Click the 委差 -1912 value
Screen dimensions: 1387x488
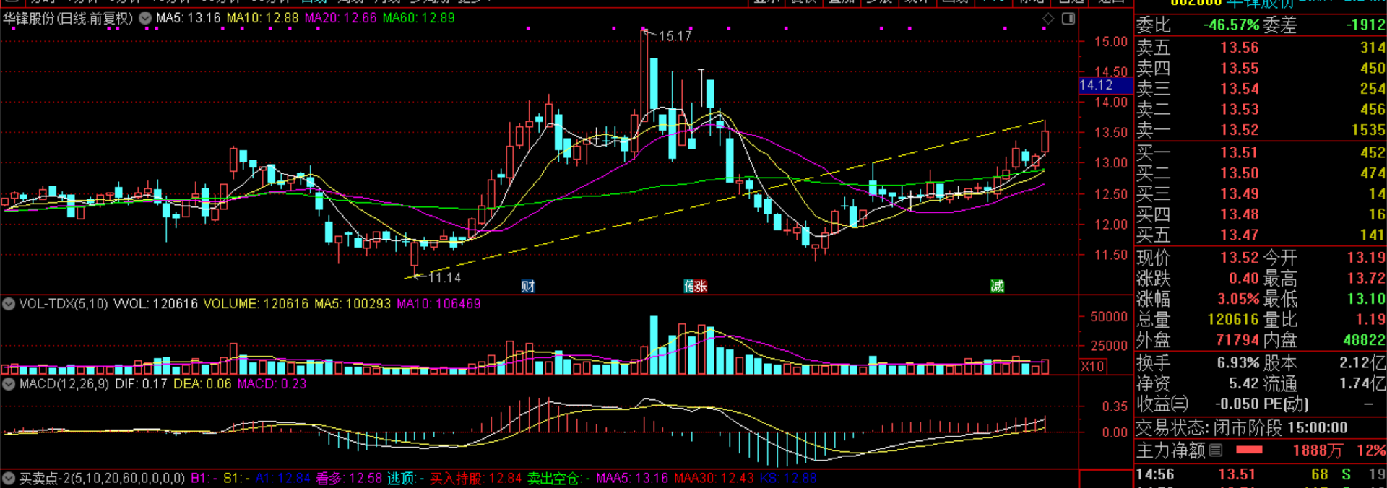[x=1365, y=25]
